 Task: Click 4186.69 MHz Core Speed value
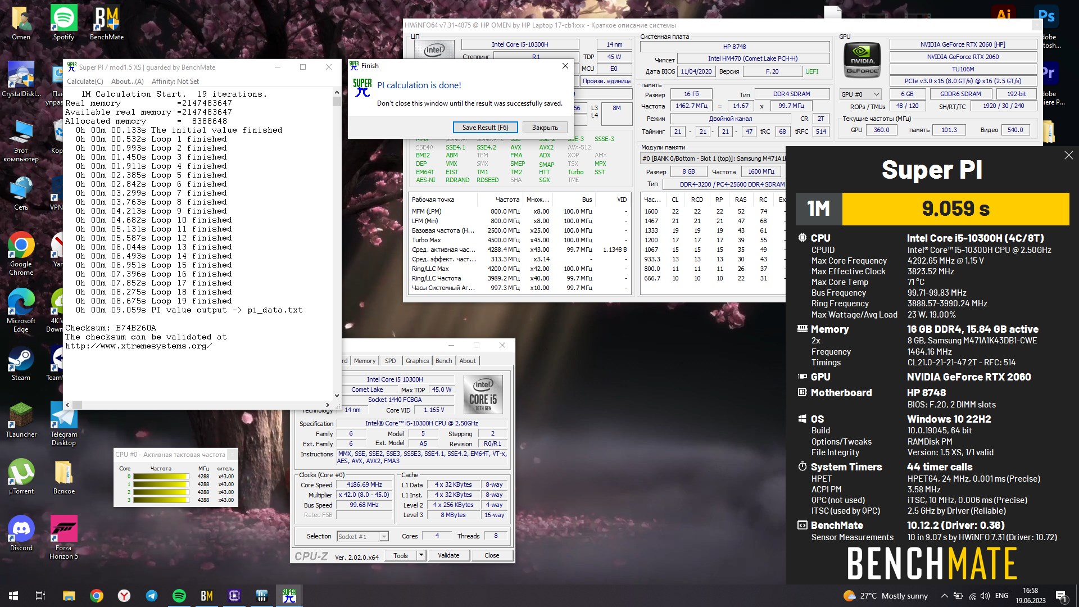click(364, 485)
